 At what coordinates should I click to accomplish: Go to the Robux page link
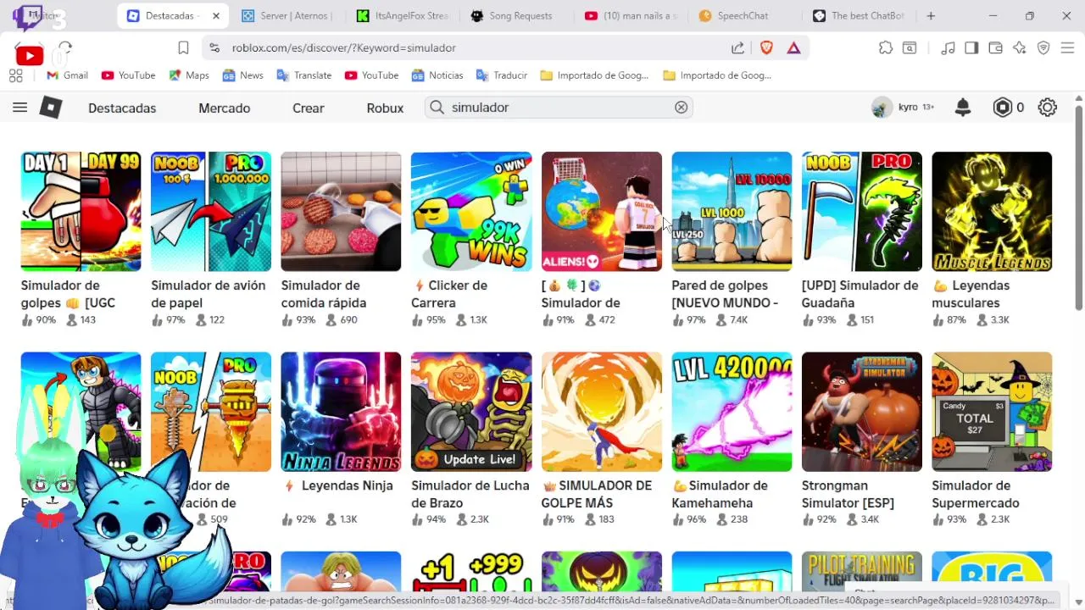pos(385,108)
